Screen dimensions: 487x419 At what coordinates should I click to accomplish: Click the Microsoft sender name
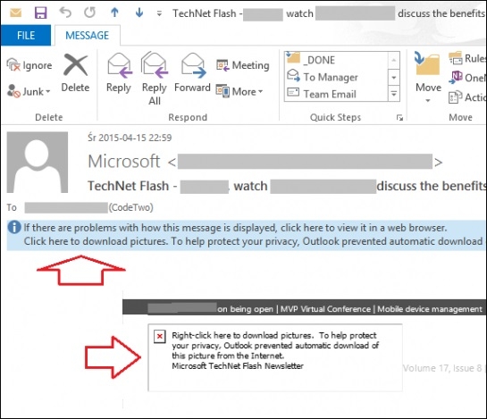click(x=124, y=162)
